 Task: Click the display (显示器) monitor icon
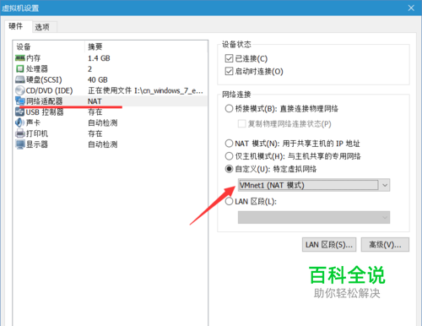point(20,144)
